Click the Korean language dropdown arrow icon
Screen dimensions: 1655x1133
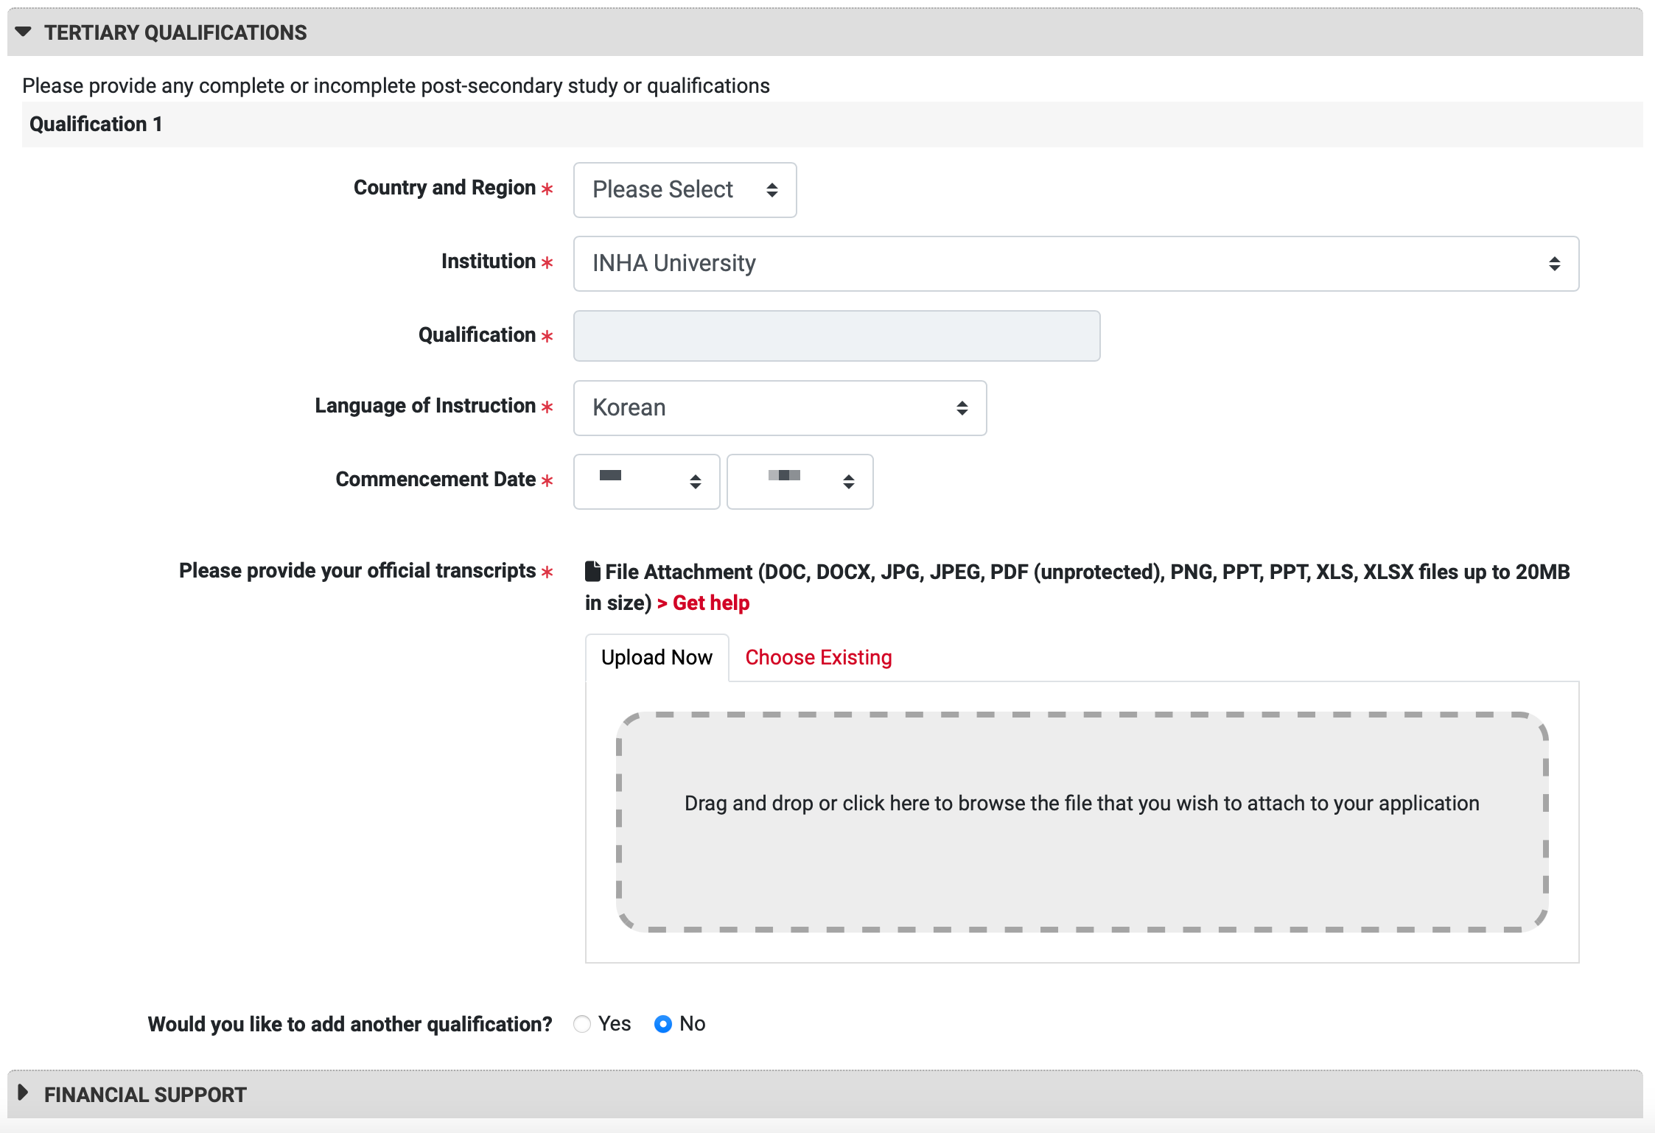(962, 408)
